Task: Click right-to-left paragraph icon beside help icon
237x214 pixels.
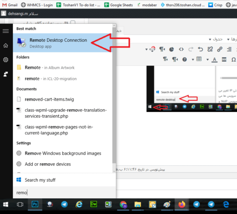Action: coord(175,59)
